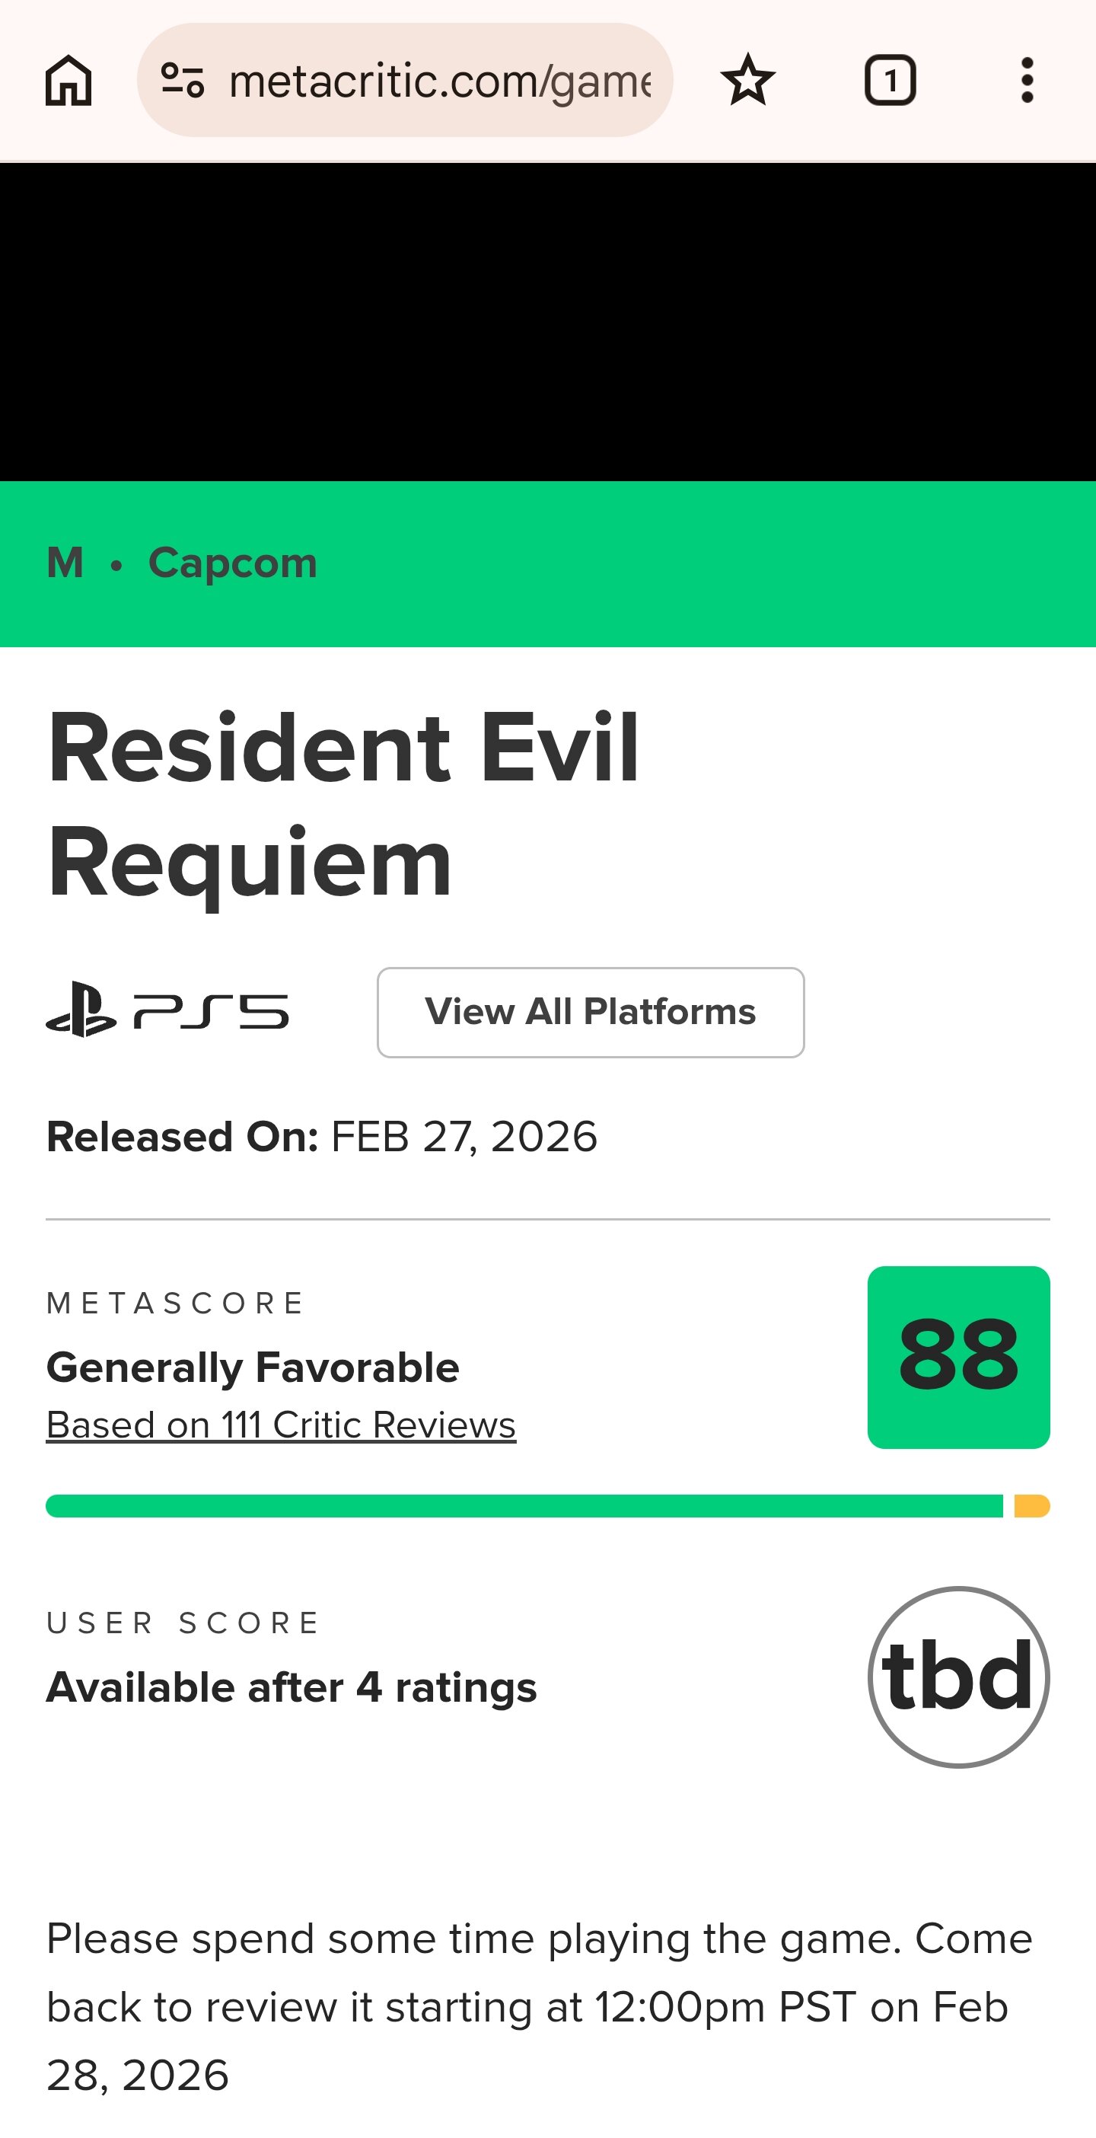Click the green positive reviews bar segment
The width and height of the screenshot is (1096, 2138).
point(523,1505)
